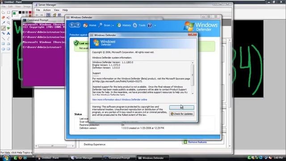Expand the Help options dropdown arrow

coord(155,25)
